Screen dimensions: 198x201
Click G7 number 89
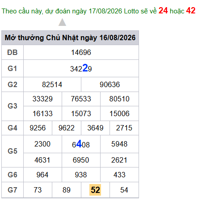(67, 190)
